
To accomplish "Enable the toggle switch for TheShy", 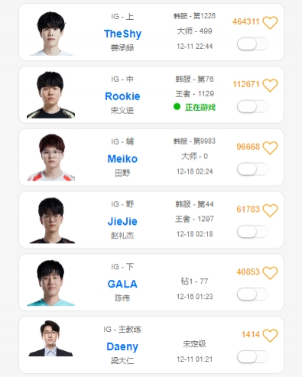I will pos(252,44).
